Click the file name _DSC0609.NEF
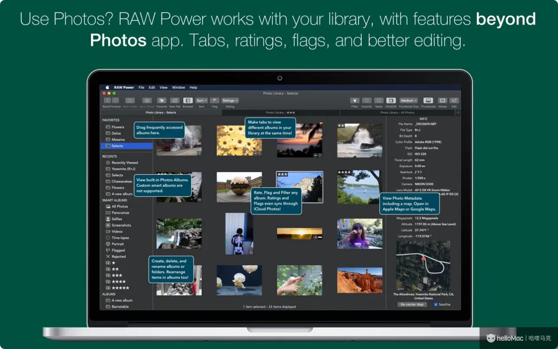 425,124
